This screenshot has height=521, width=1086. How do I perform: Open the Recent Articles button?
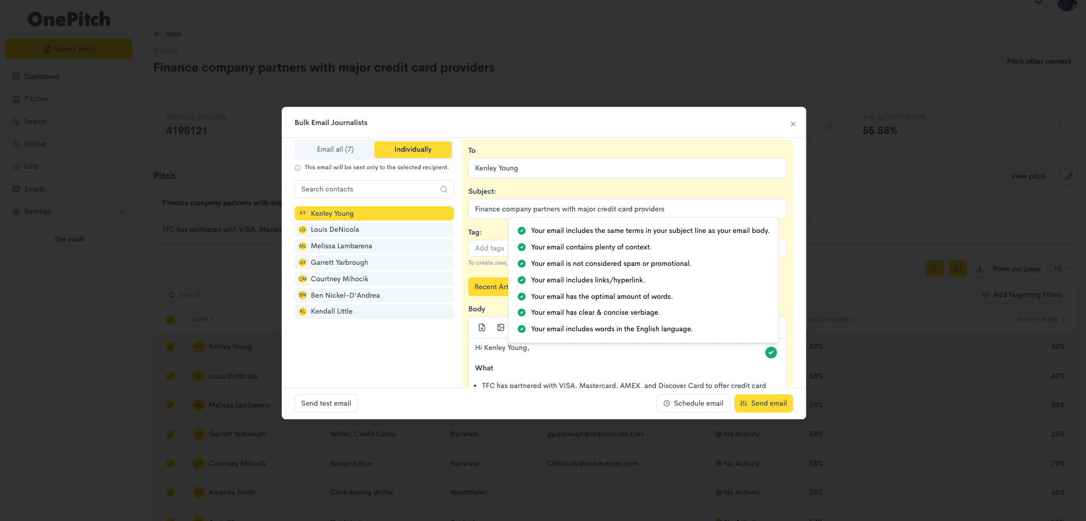(489, 287)
